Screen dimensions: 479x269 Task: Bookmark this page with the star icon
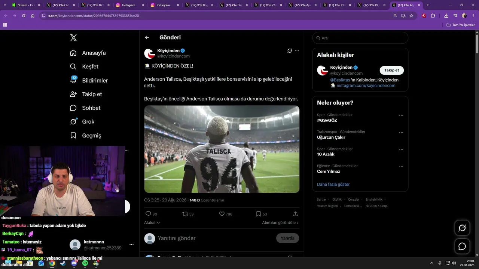tap(411, 16)
